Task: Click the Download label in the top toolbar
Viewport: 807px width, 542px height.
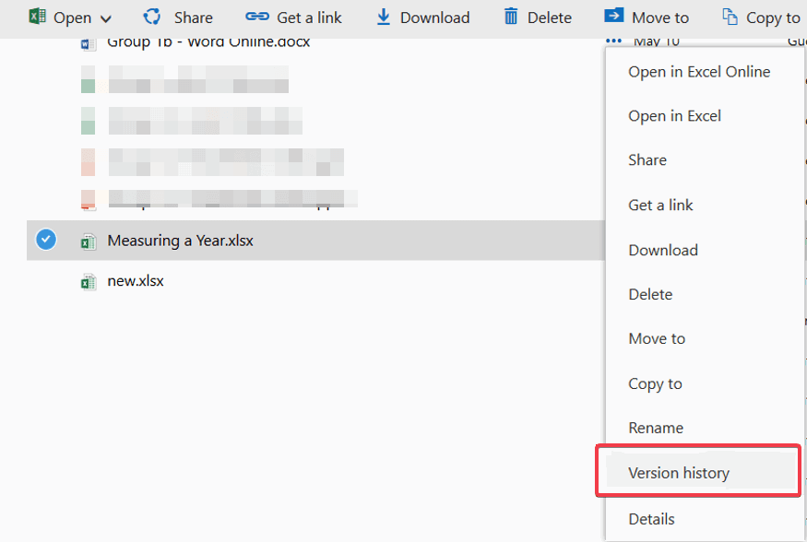Action: tap(434, 18)
